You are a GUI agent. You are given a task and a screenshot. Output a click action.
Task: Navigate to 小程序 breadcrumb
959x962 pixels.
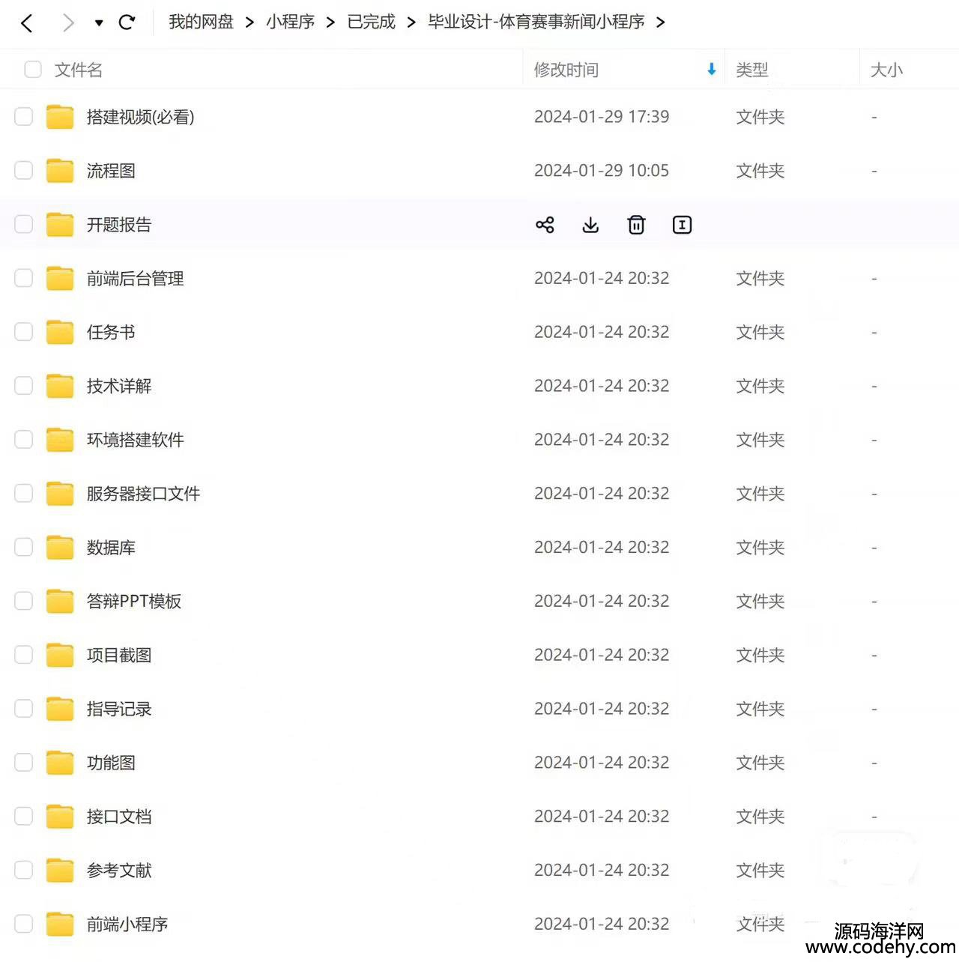point(290,22)
